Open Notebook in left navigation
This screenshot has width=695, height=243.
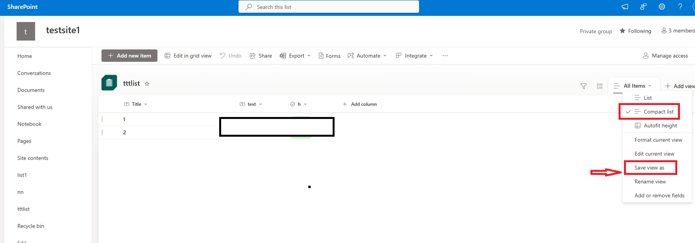[29, 124]
